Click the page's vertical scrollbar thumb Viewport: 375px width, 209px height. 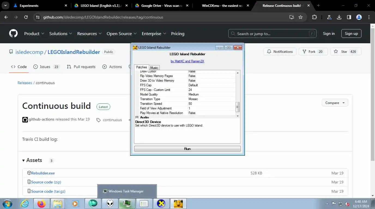[x=373, y=94]
